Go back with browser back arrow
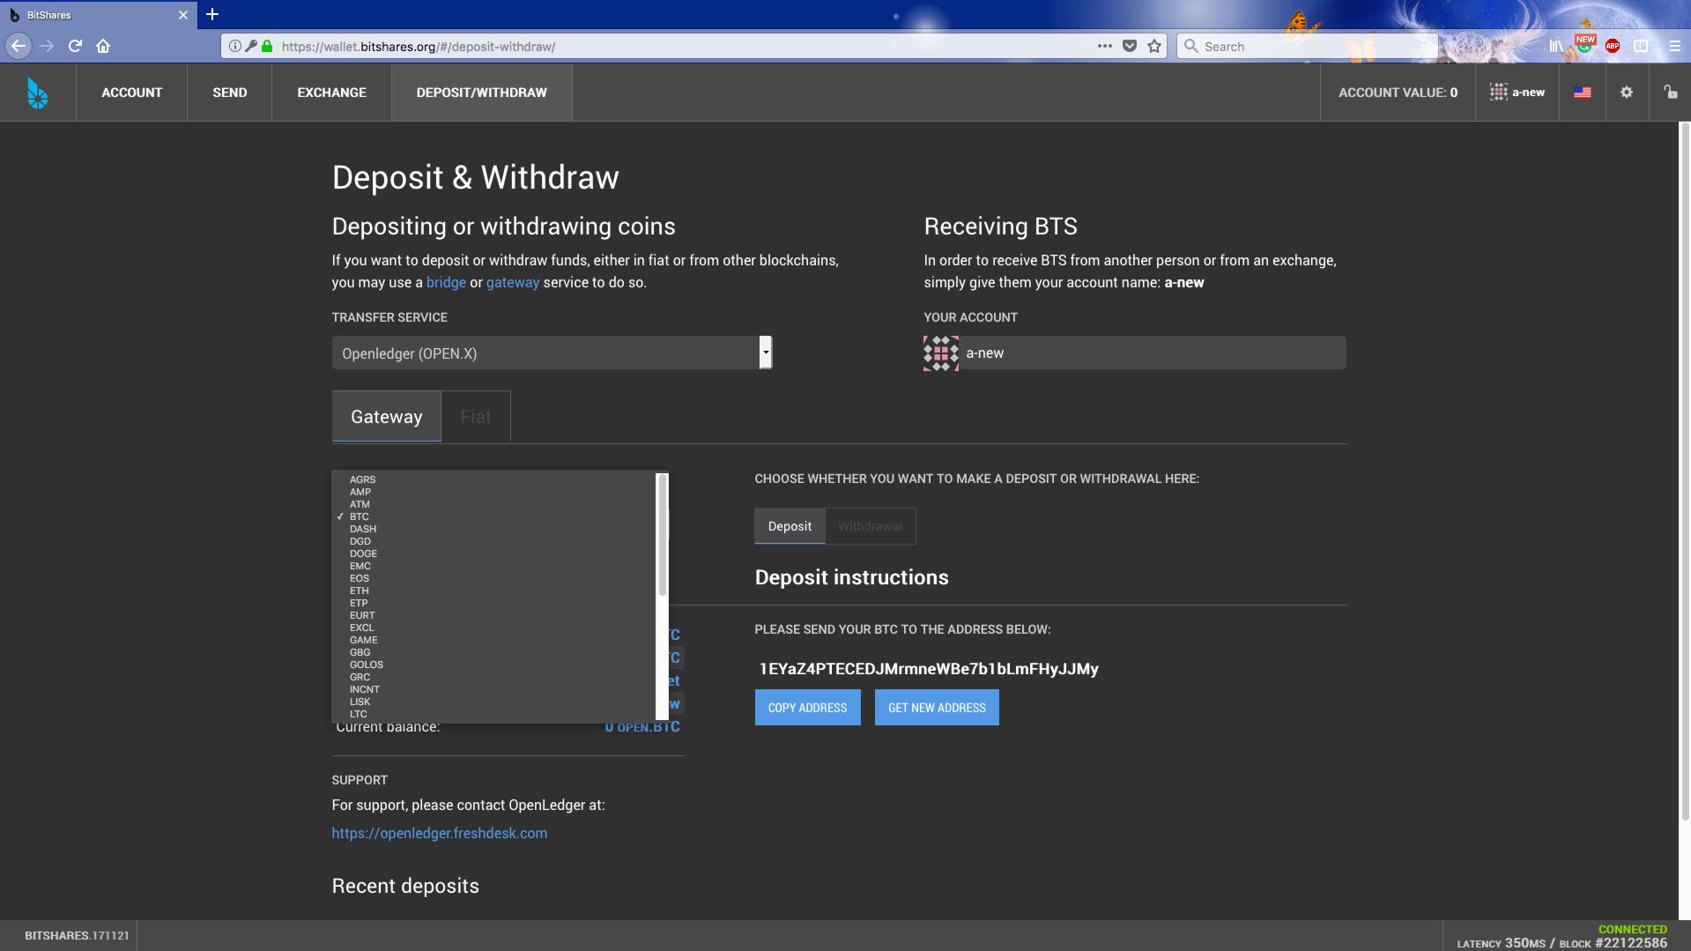Screen dimensions: 1691x951 (x=19, y=46)
